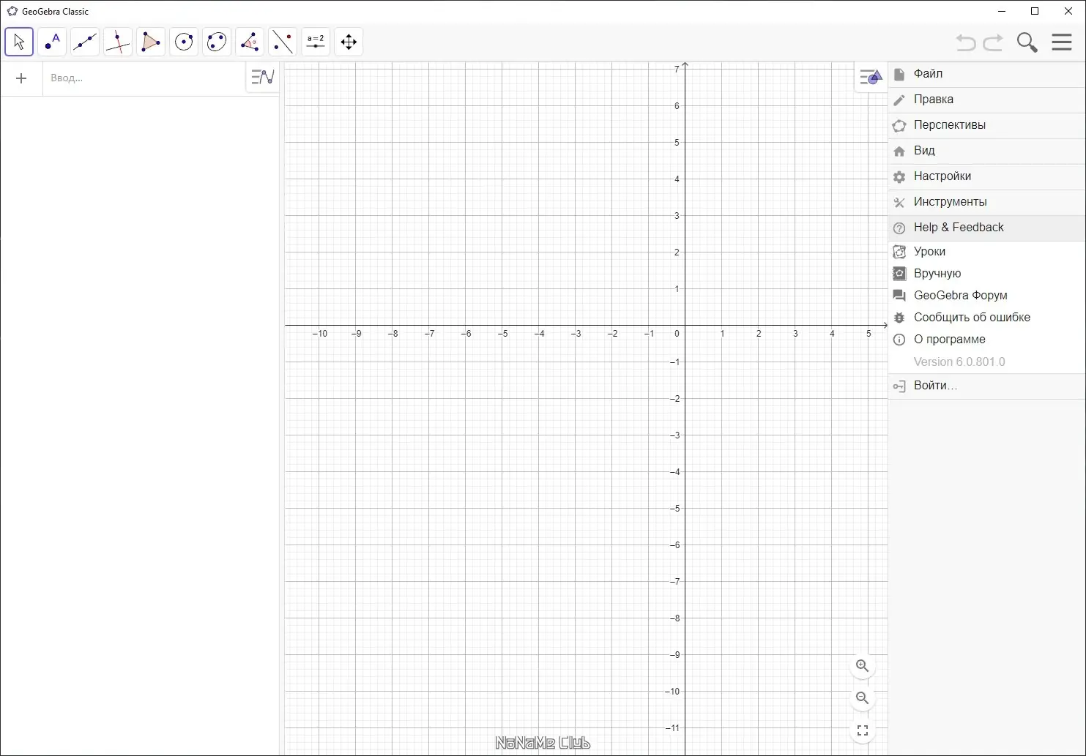Image resolution: width=1086 pixels, height=756 pixels.
Task: Minimize the GeoGebra Classic window
Action: point(1002,11)
